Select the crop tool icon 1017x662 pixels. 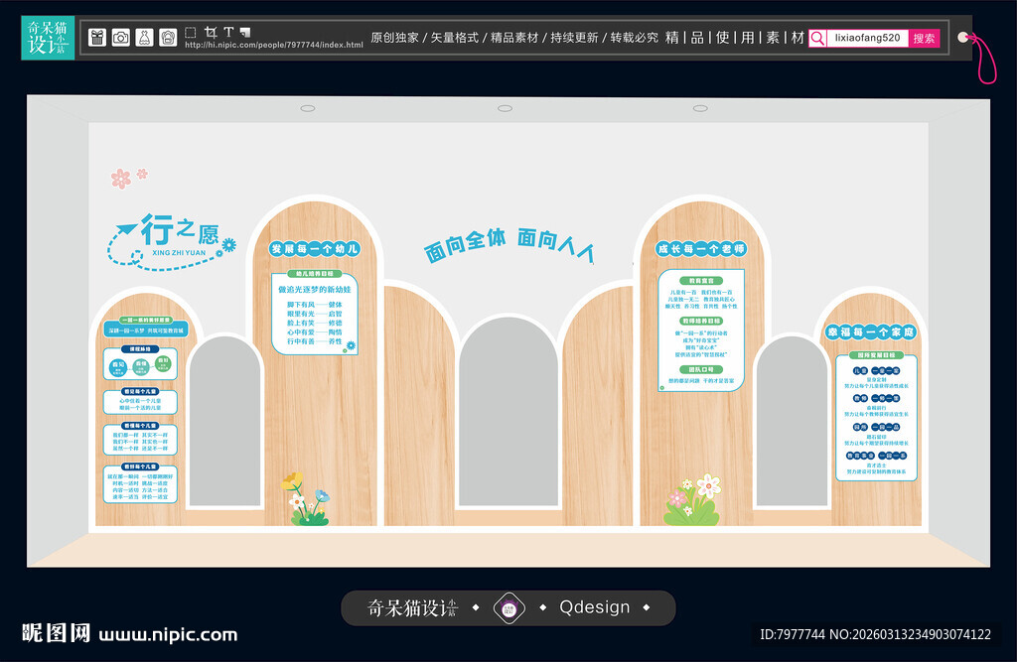pos(211,32)
